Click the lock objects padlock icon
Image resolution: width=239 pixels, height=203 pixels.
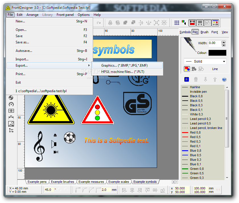[110, 23]
